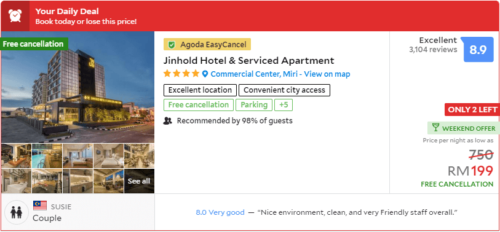Open Jinhold Hotel & Serviced Apartment title
The height and width of the screenshot is (232, 500).
click(248, 61)
